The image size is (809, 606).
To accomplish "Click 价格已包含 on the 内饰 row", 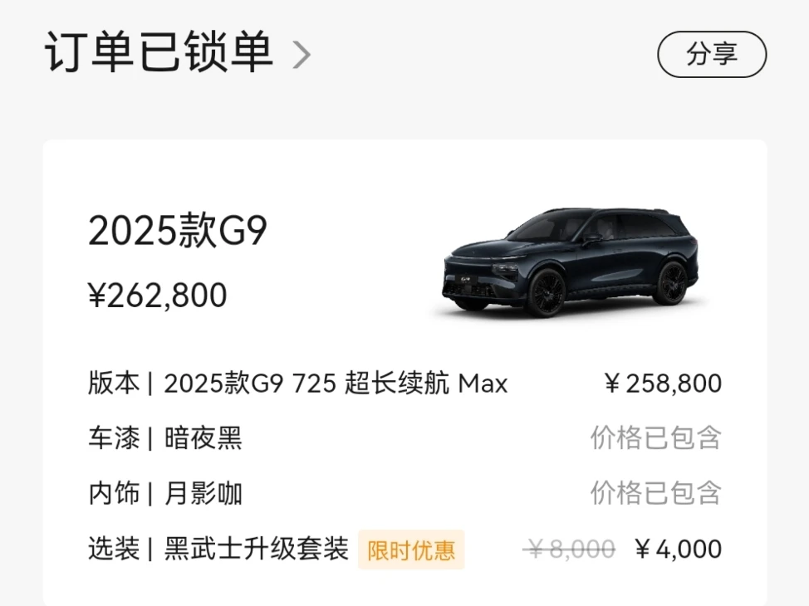I will [x=656, y=493].
